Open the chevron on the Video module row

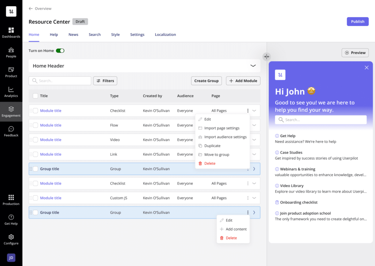pos(254,140)
